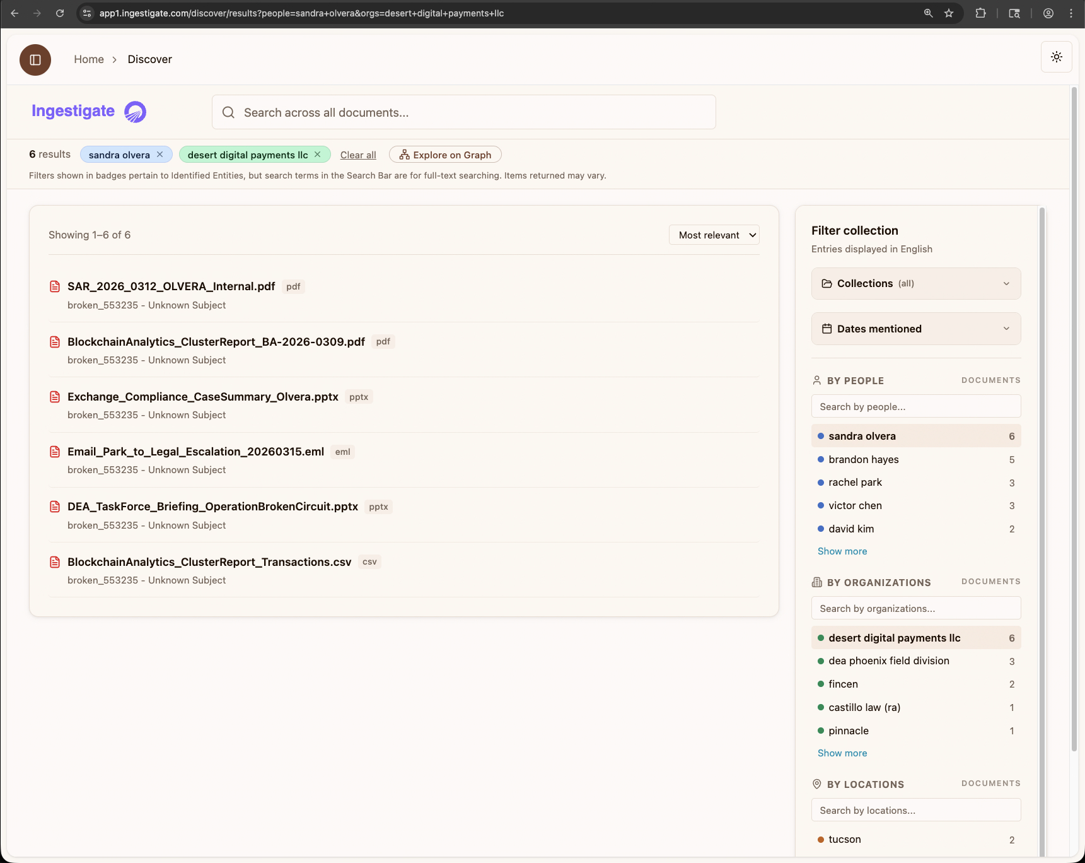Click the Explore on Graph network icon
The image size is (1085, 863).
[x=404, y=155]
